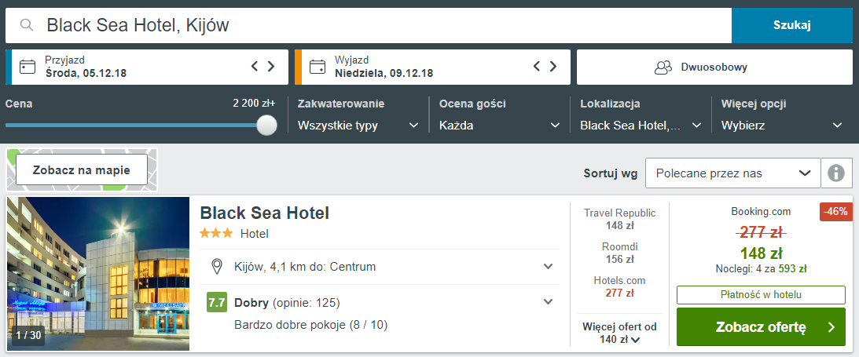Go to next arrival date arrow

[x=270, y=67]
